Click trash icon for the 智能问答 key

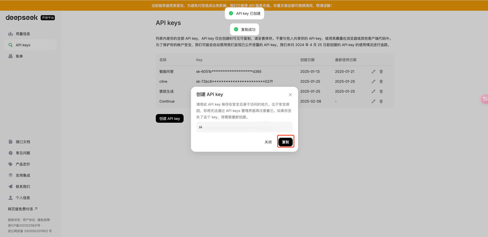381,72
